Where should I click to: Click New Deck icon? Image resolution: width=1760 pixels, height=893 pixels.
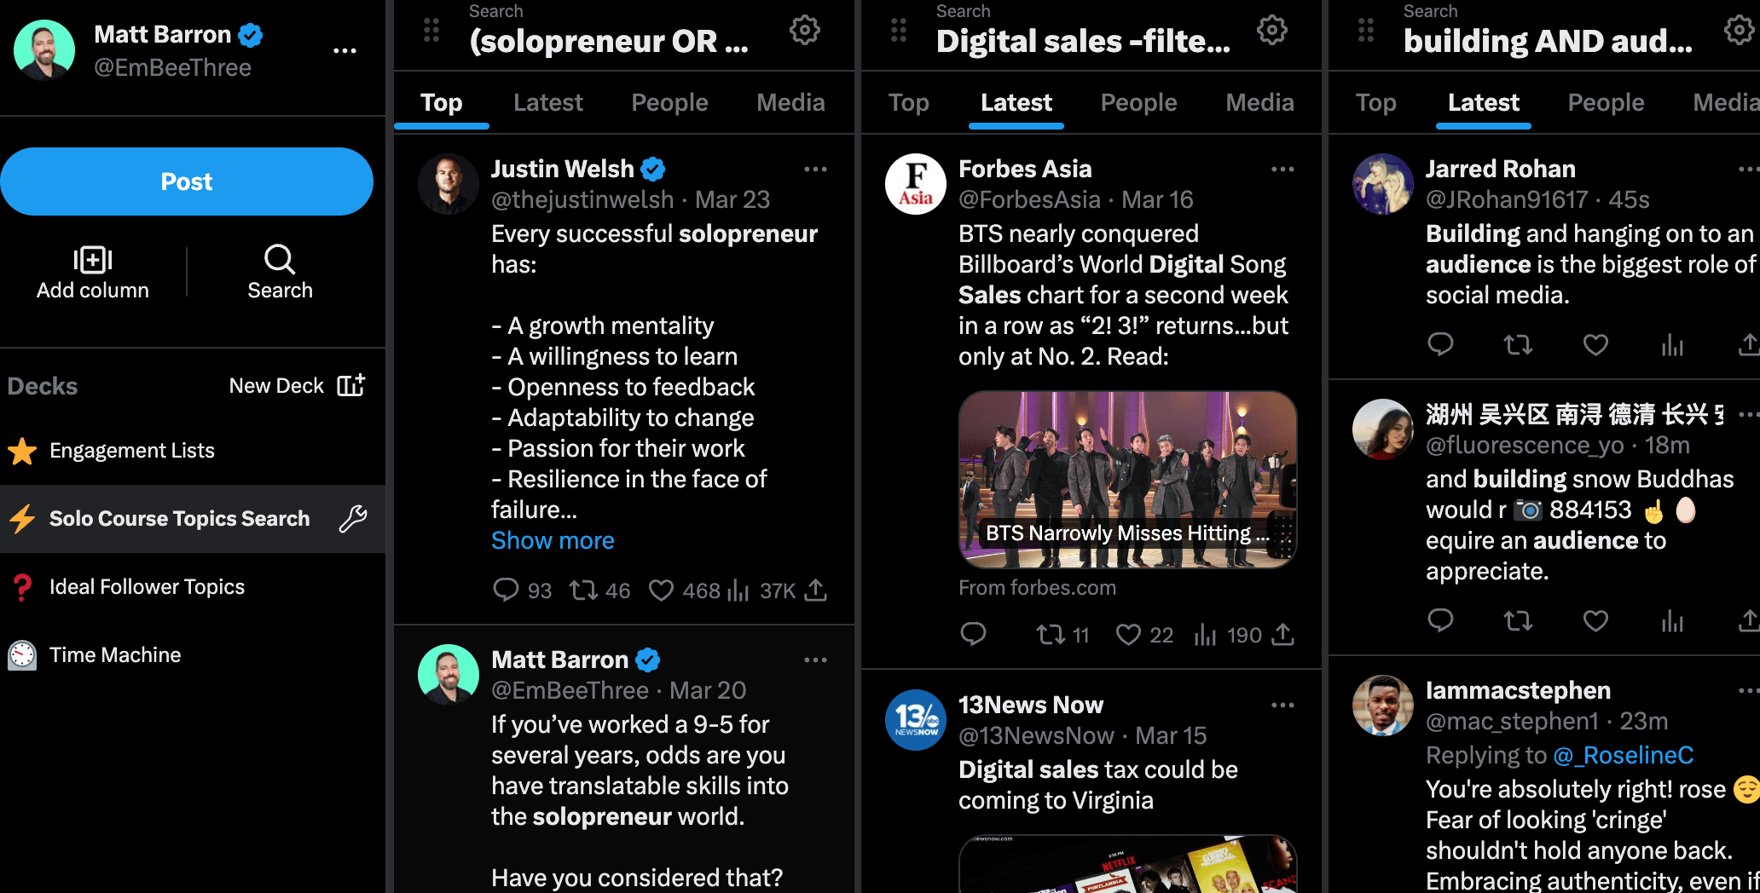tap(351, 385)
